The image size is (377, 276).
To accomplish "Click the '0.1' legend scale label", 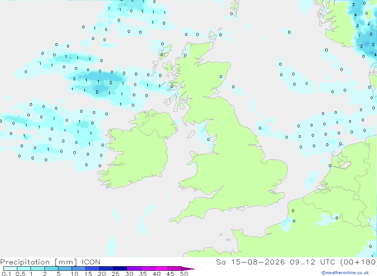I will 6,274.
